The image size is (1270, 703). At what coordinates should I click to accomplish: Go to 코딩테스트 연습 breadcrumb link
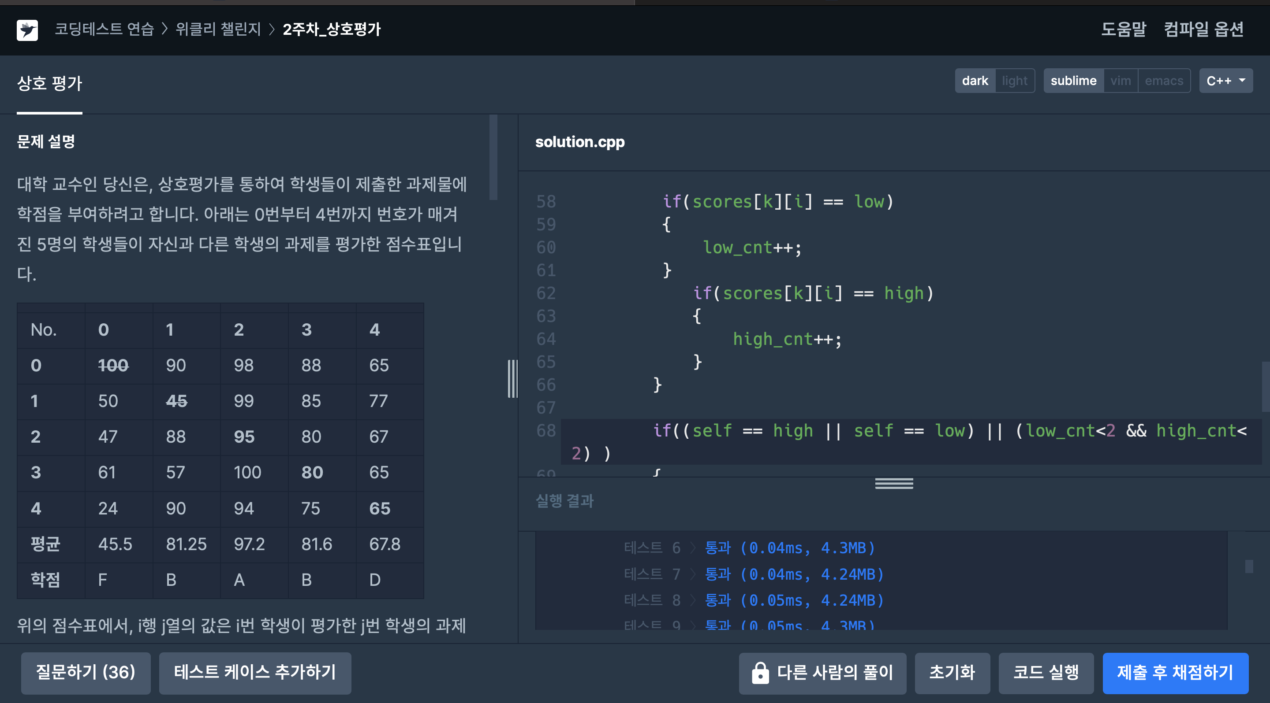(x=104, y=30)
